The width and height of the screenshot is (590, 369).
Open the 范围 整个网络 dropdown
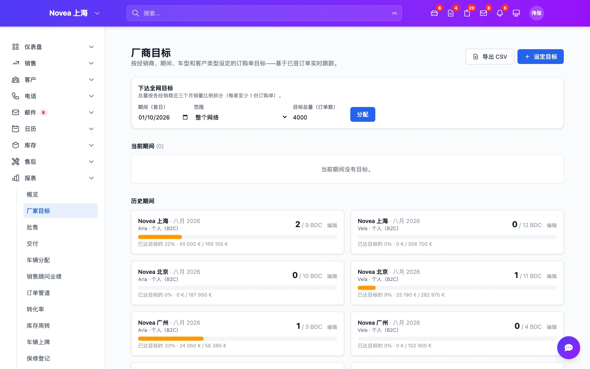(x=241, y=117)
